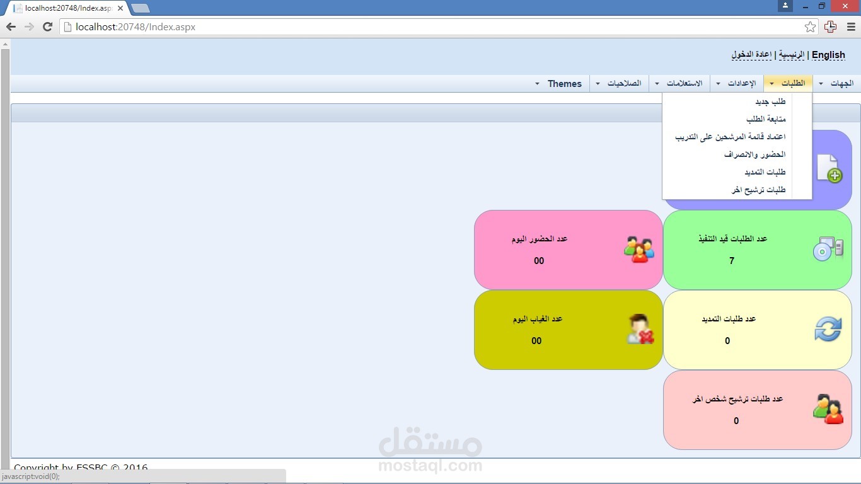The width and height of the screenshot is (861, 484).
Task: Choose الحضور والانصراف menu entry
Action: tap(755, 154)
